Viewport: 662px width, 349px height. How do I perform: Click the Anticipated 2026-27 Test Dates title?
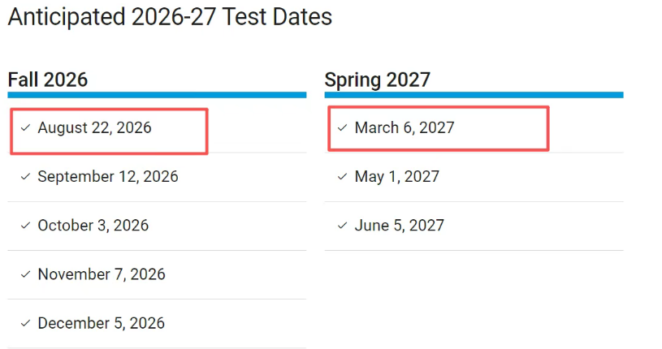pos(170,17)
